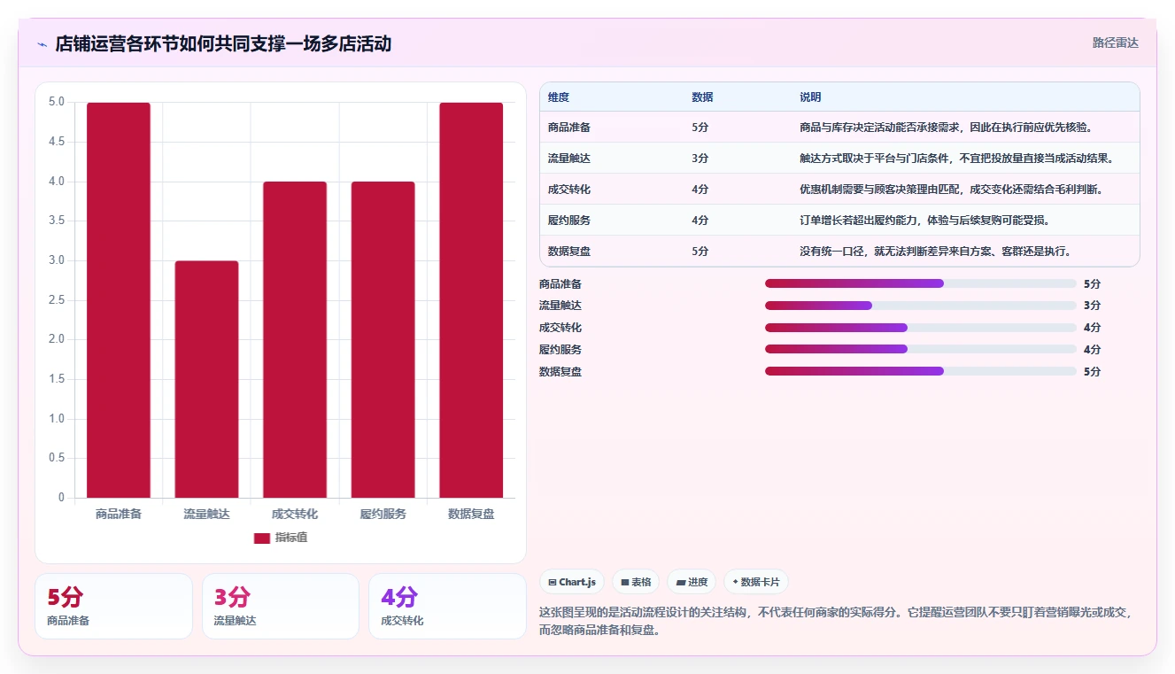Click the 流量触达 x-axis label
The image size is (1175, 674).
pyautogui.click(x=206, y=514)
